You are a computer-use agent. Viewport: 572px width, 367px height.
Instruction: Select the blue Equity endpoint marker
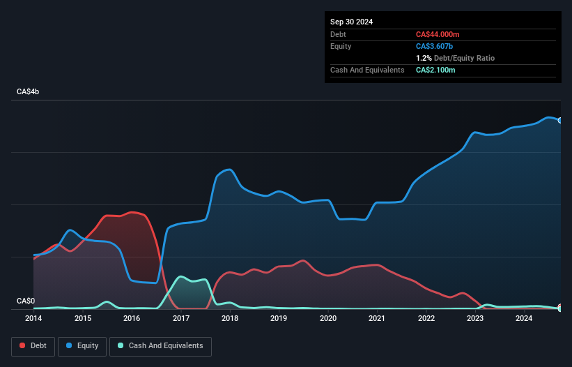click(560, 120)
